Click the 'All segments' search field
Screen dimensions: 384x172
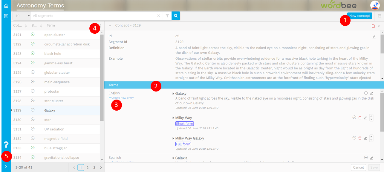click(x=94, y=16)
